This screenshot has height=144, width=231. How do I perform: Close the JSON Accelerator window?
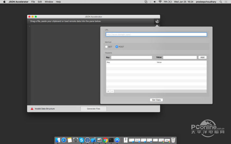pyautogui.click(x=29, y=16)
